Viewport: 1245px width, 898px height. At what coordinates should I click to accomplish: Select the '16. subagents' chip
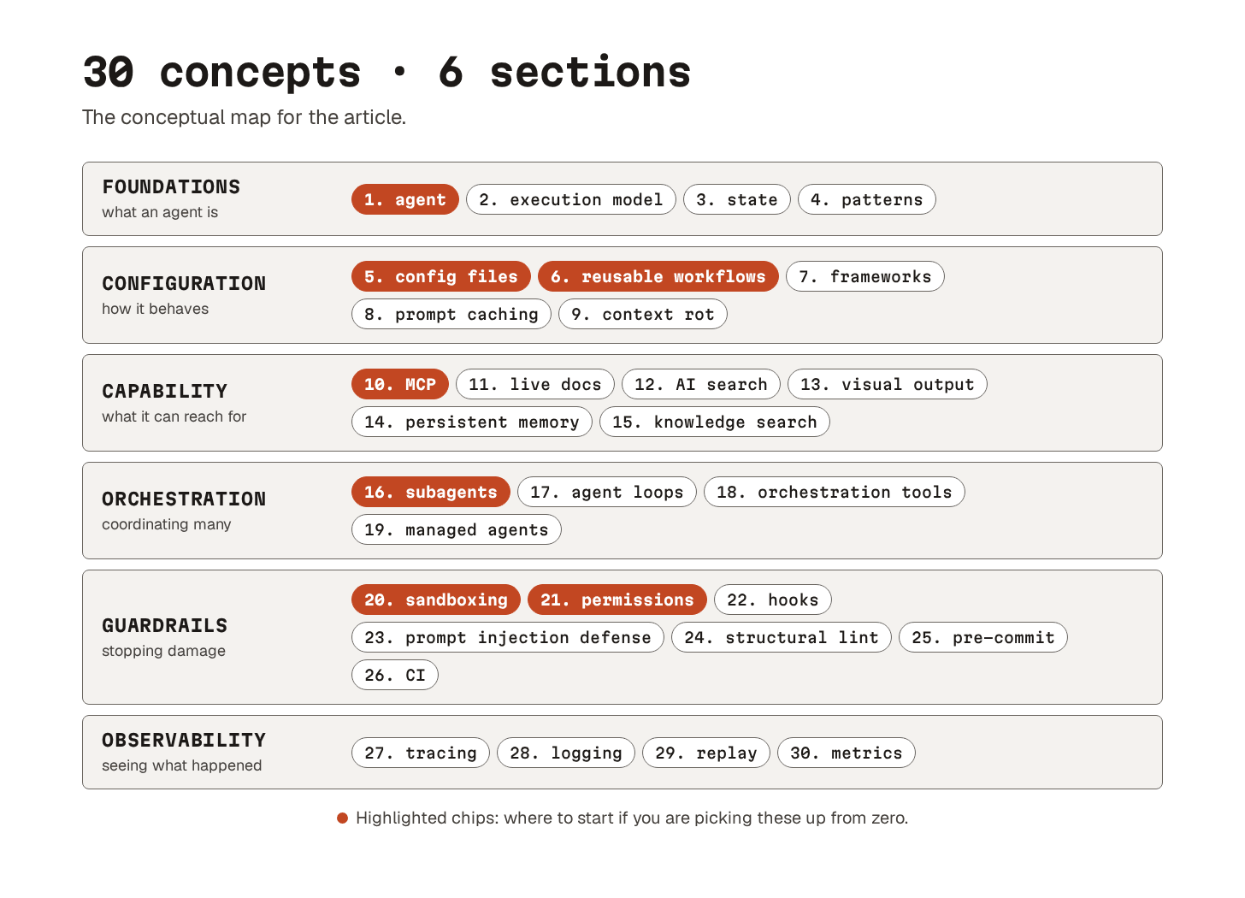(431, 492)
